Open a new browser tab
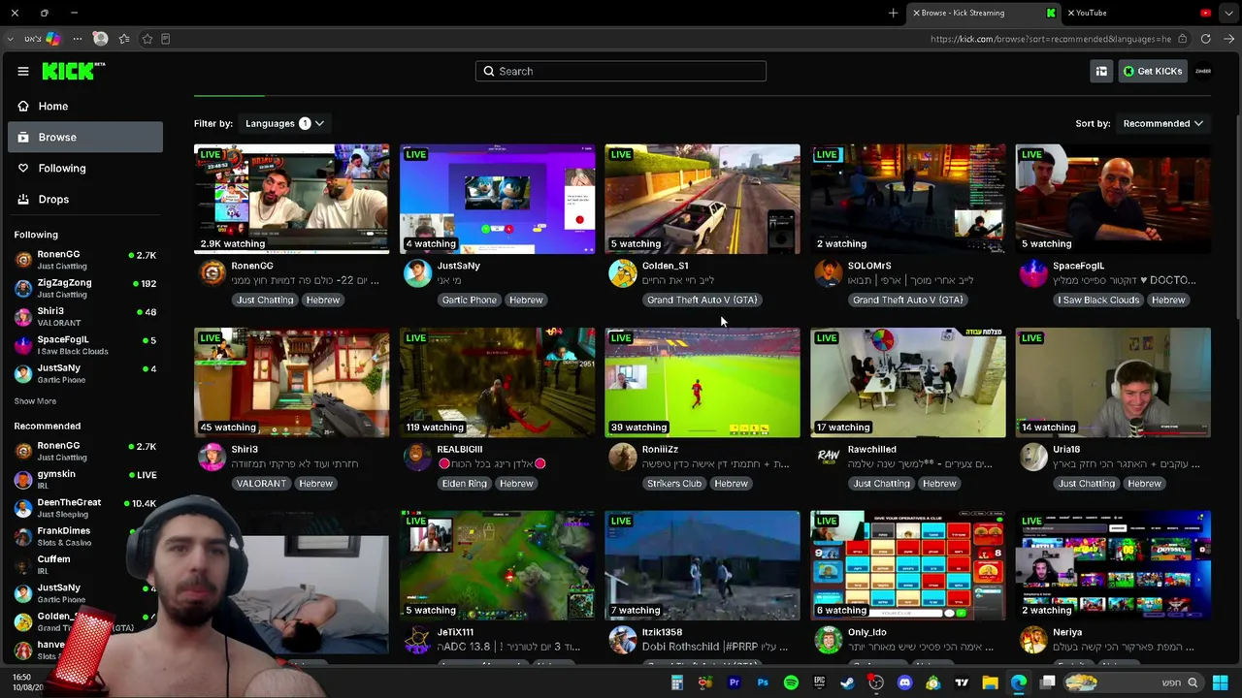This screenshot has height=698, width=1242. (x=893, y=13)
